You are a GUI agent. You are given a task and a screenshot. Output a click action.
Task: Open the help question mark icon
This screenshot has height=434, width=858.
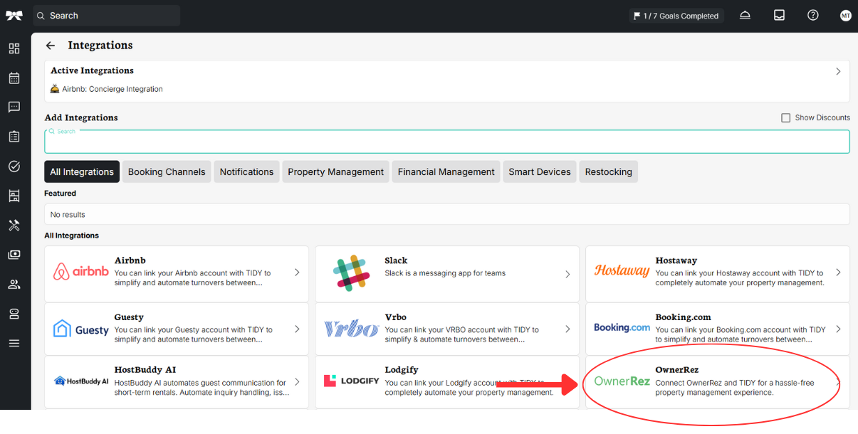812,15
